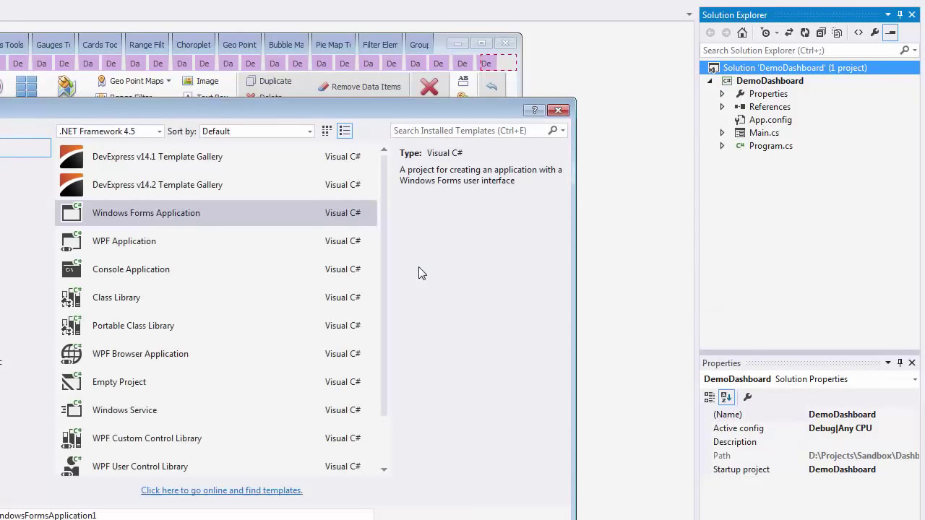Select Class Library template
This screenshot has width=925, height=520.
pyautogui.click(x=216, y=298)
